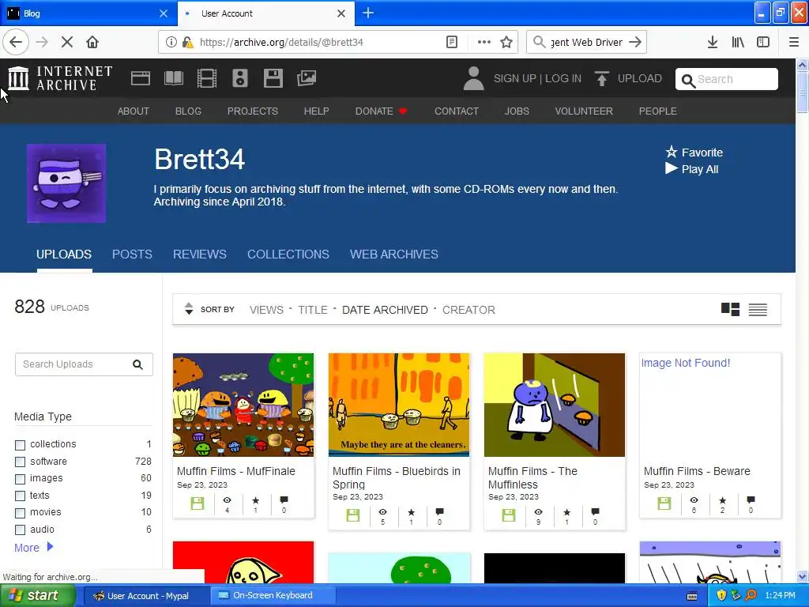This screenshot has height=607, width=809.
Task: Open page actions three-dot menu
Action: click(484, 42)
